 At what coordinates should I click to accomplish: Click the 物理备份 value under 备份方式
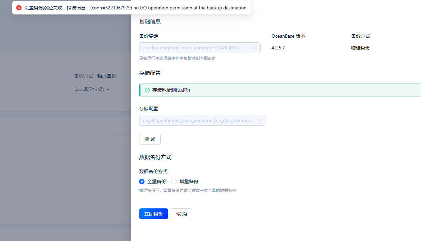[360, 48]
